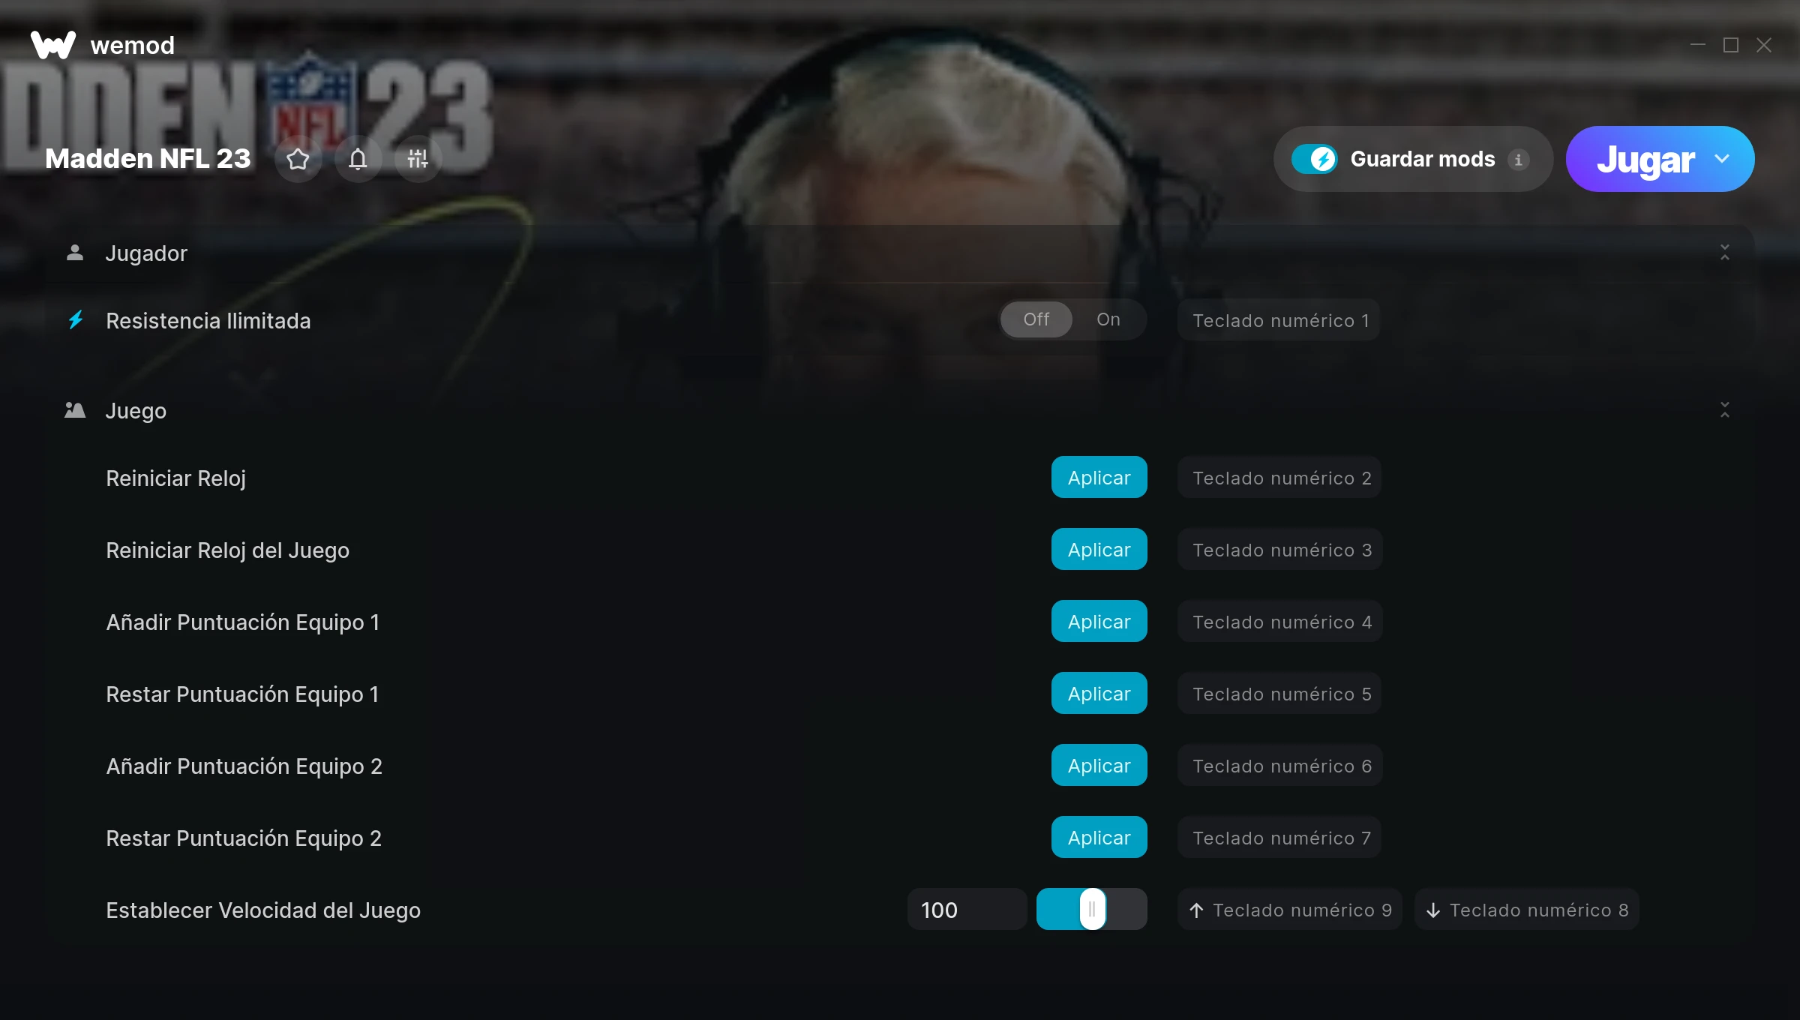Toggle the Guardar mods switch
This screenshot has height=1020, width=1800.
coord(1315,159)
